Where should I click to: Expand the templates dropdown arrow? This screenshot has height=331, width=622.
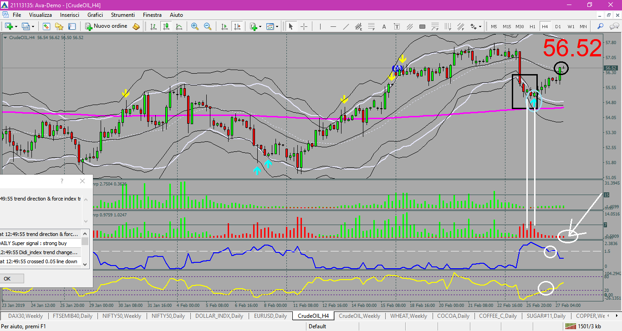277,26
